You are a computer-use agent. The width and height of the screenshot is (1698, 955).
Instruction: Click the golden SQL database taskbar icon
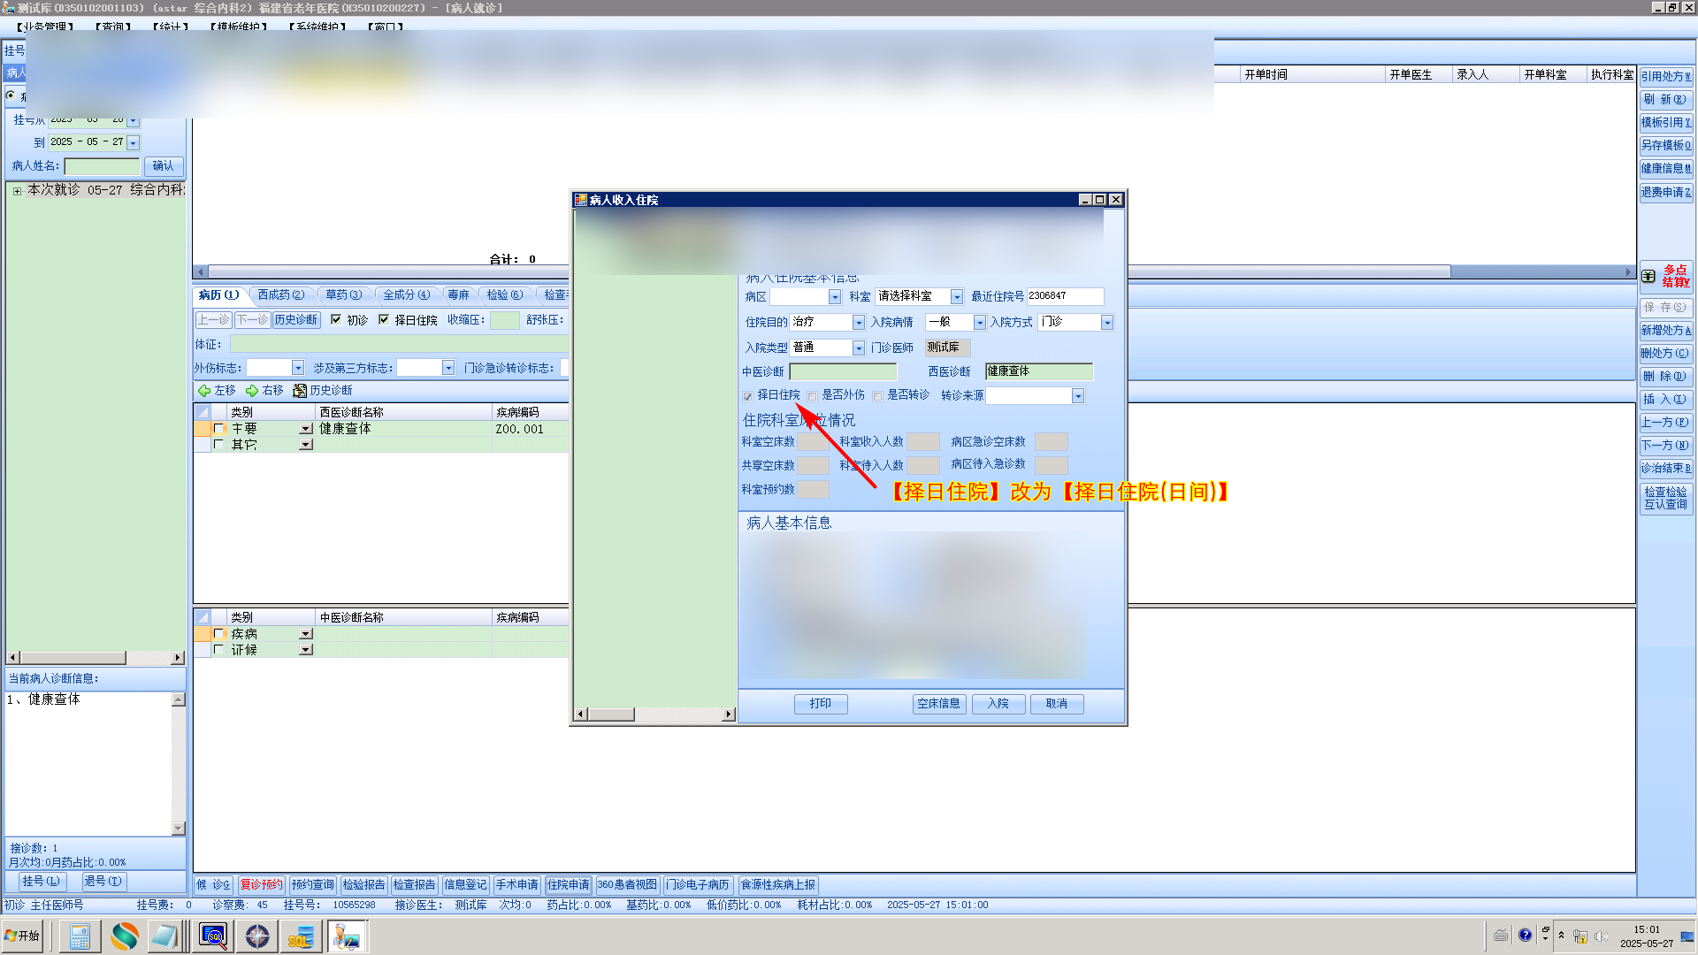tap(301, 936)
